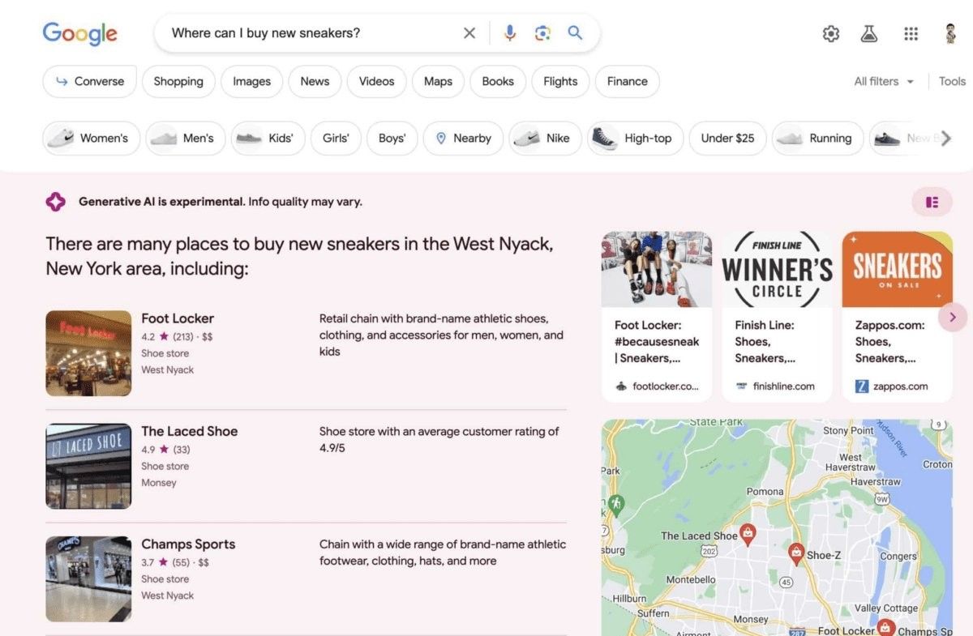Switch to the Videos tab
This screenshot has height=636, width=973.
tap(376, 81)
